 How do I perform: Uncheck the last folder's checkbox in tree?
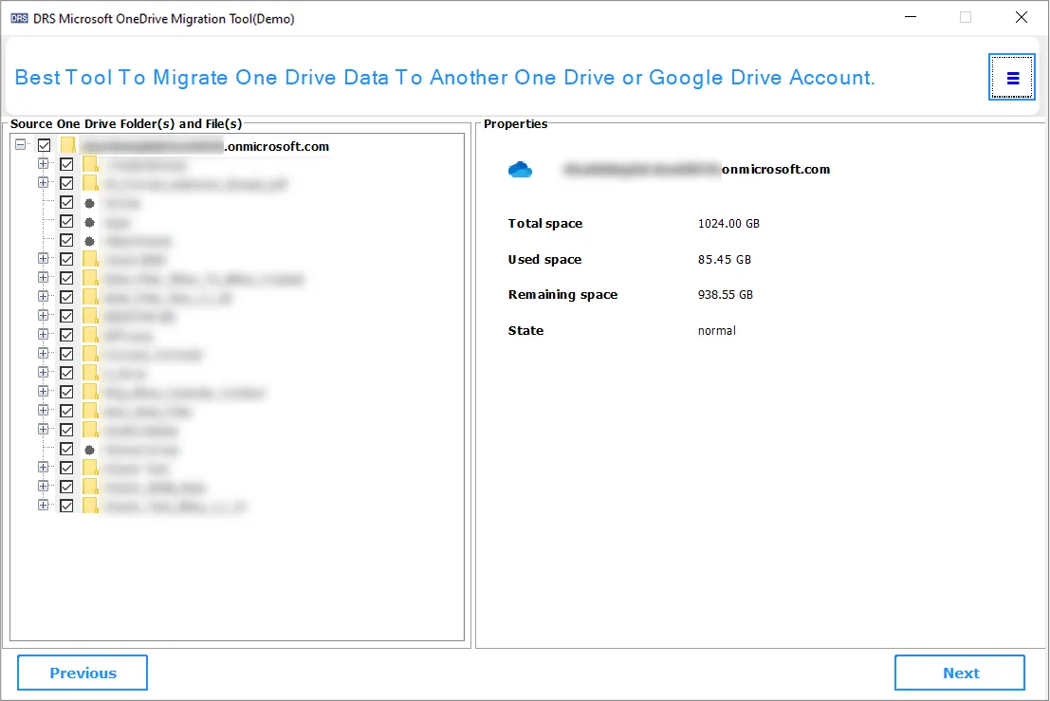[66, 506]
